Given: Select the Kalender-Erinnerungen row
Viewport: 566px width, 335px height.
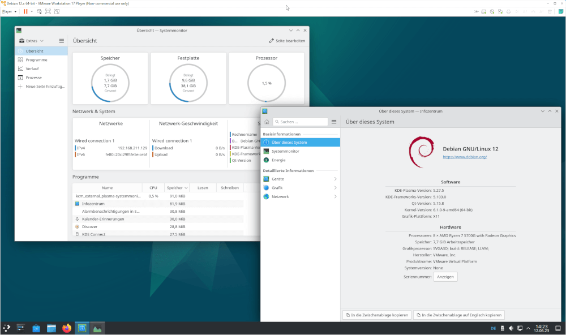Looking at the screenshot, I should pos(158,219).
